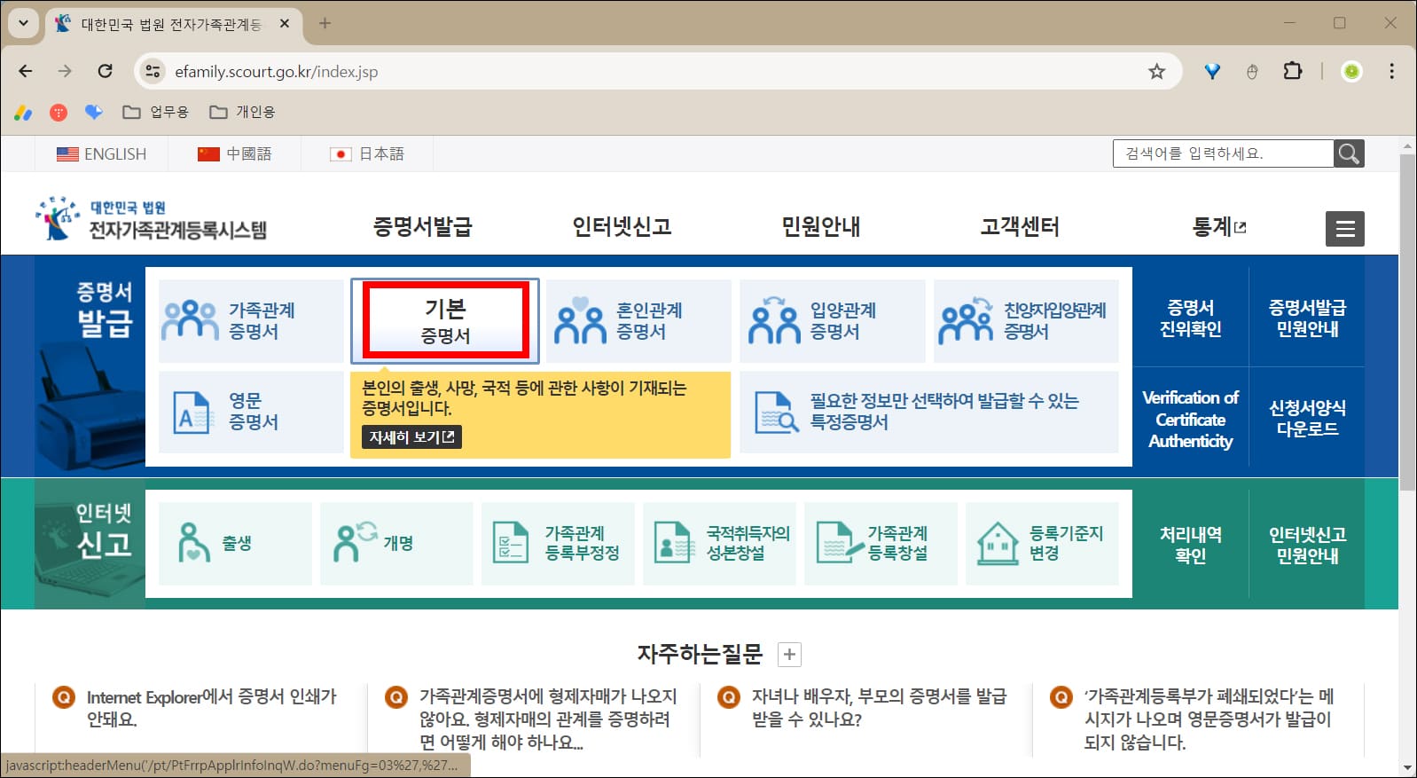Screen dimensions: 1417x778
Task: Click the 영문 증명서 document icon
Action: click(192, 412)
